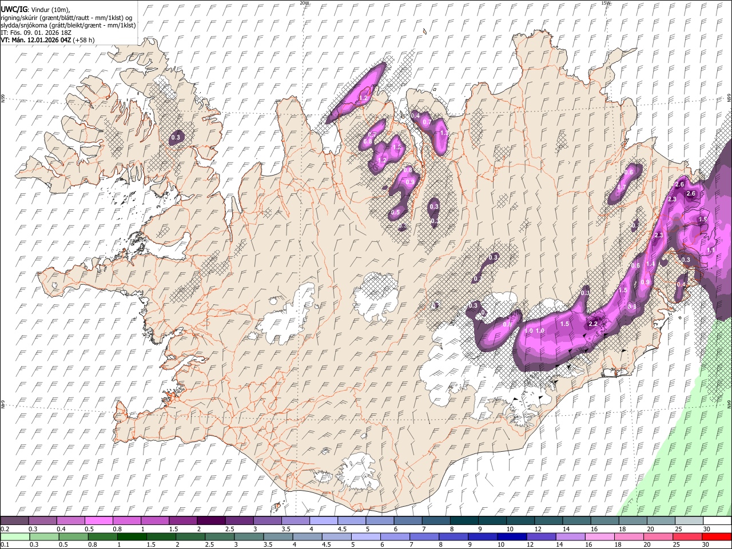
Task: Click the 'UWC/IG: Vindur (10m)' title text
Action: 35,10
